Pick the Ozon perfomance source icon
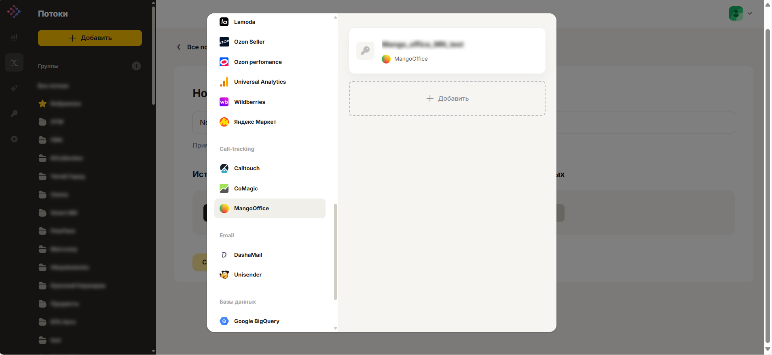The height and width of the screenshot is (355, 772). (224, 62)
